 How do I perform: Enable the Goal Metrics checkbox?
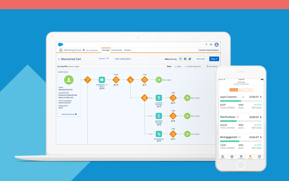point(205,67)
